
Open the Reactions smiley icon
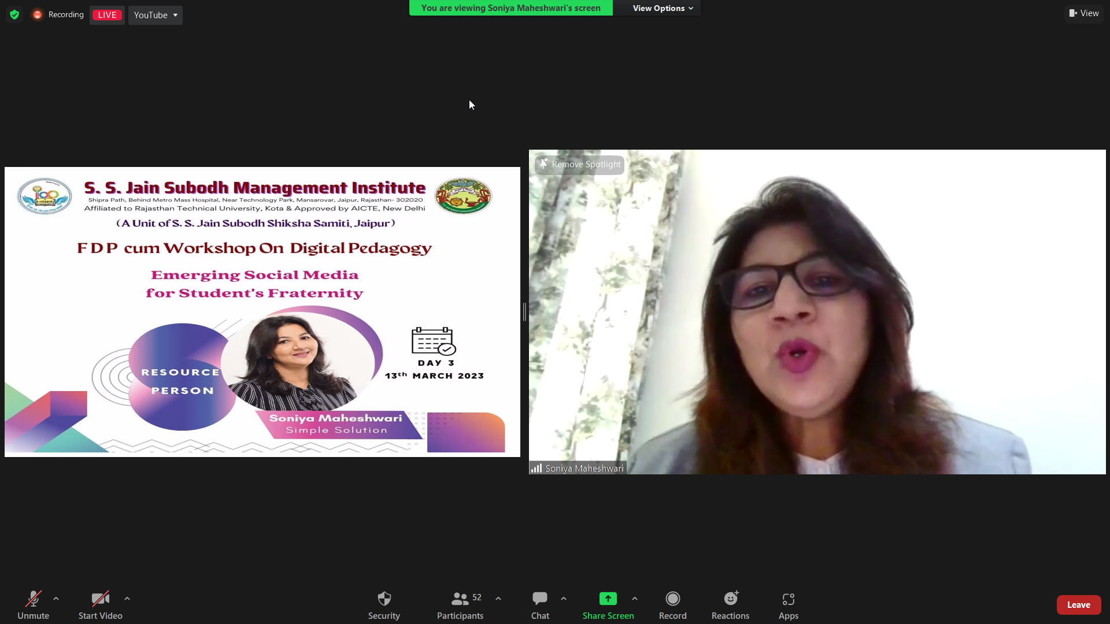tap(731, 599)
